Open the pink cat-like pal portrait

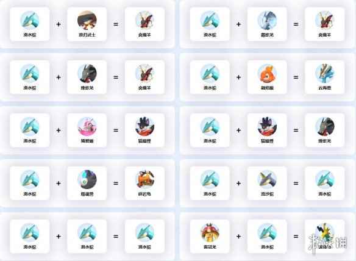[87, 126]
